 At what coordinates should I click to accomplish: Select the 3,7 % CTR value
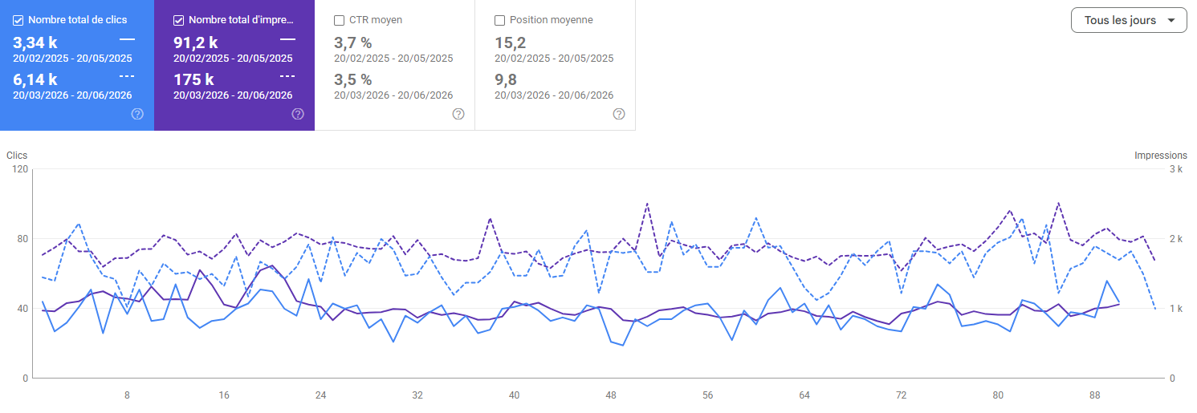point(352,43)
